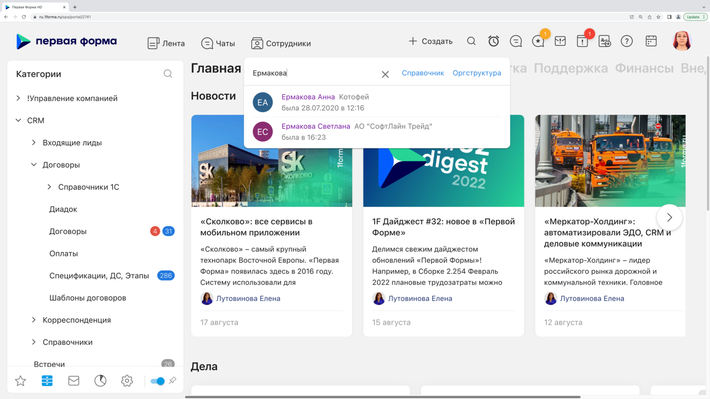Select Ермакова Анна from search results
Viewport: 710px width, 399px height.
pos(308,97)
